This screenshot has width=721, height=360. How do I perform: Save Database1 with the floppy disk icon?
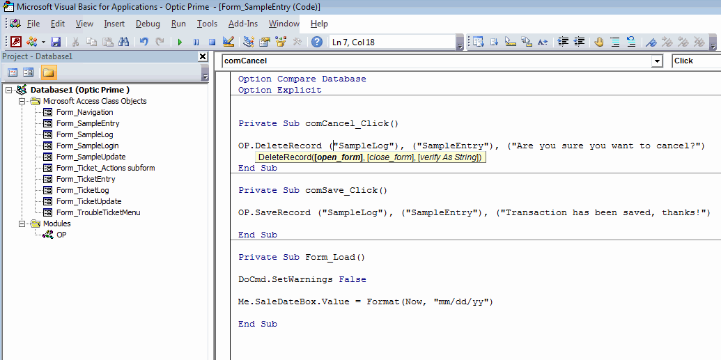(x=56, y=42)
